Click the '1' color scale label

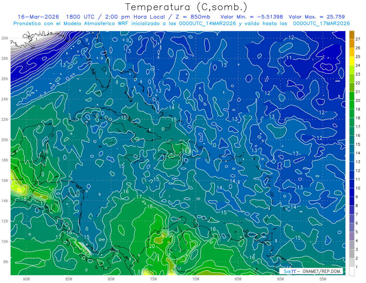(x=357, y=267)
